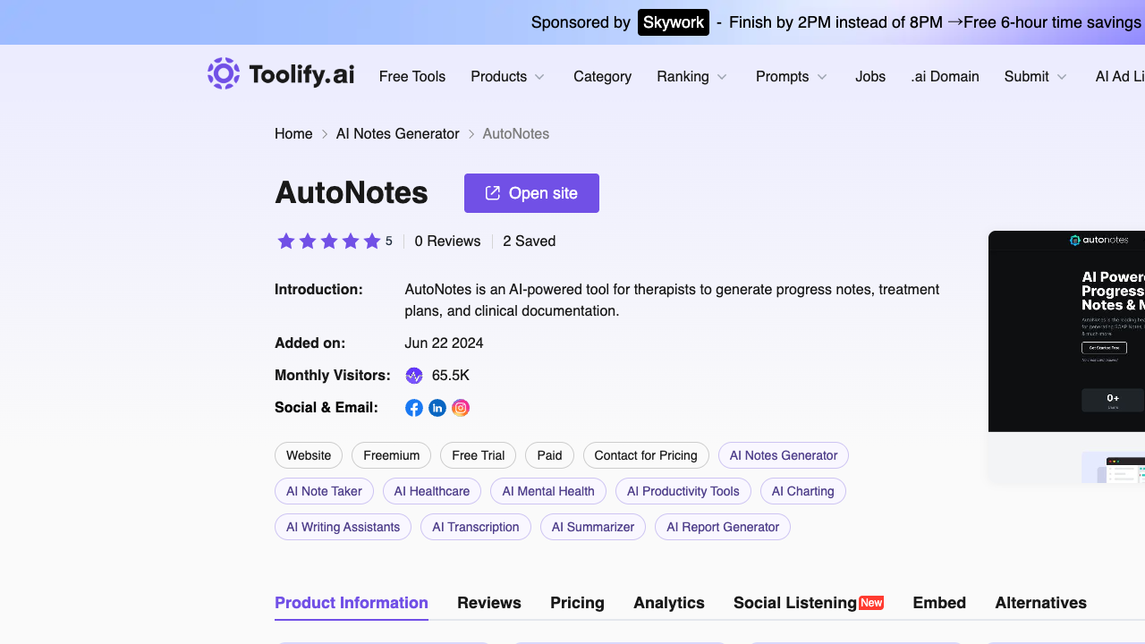
Task: Open the Instagram social link icon
Action: (461, 408)
